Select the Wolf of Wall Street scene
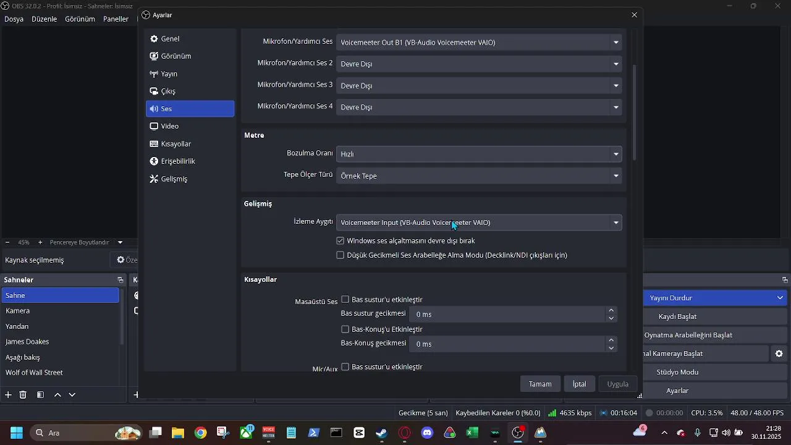 pyautogui.click(x=60, y=373)
